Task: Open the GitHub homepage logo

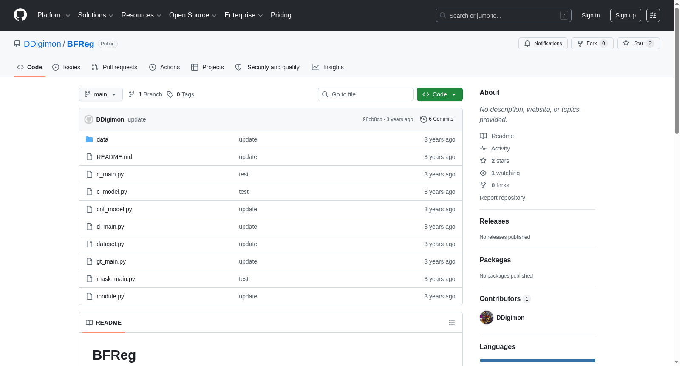Action: coord(20,15)
